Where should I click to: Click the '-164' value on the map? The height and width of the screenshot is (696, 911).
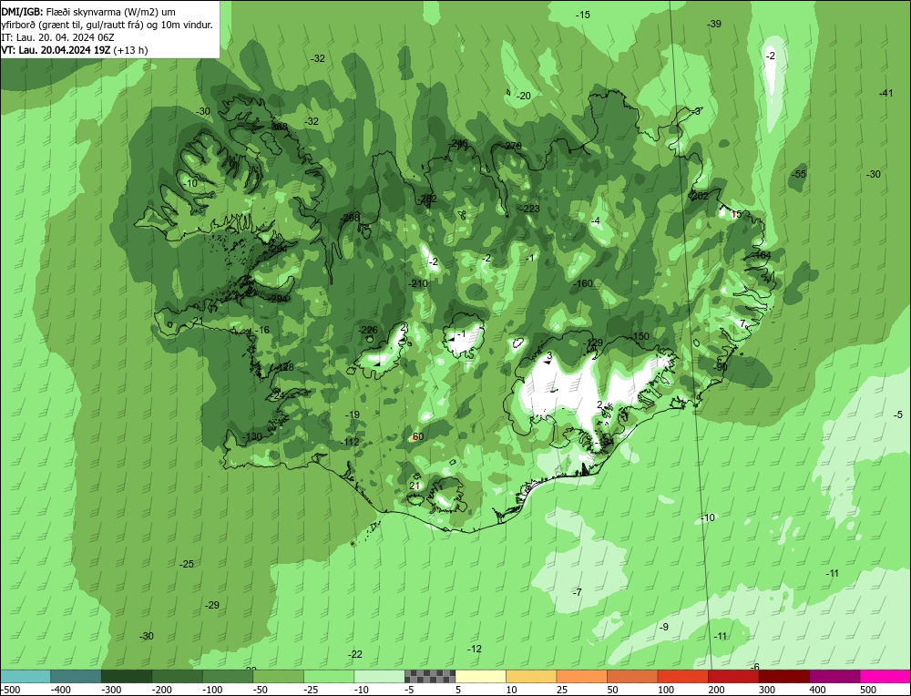coord(762,256)
